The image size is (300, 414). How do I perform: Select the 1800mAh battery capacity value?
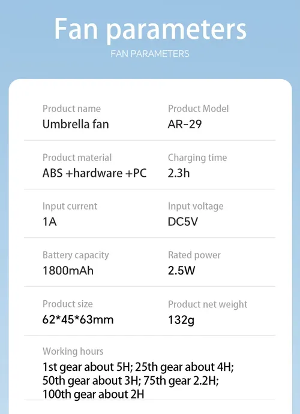click(68, 271)
